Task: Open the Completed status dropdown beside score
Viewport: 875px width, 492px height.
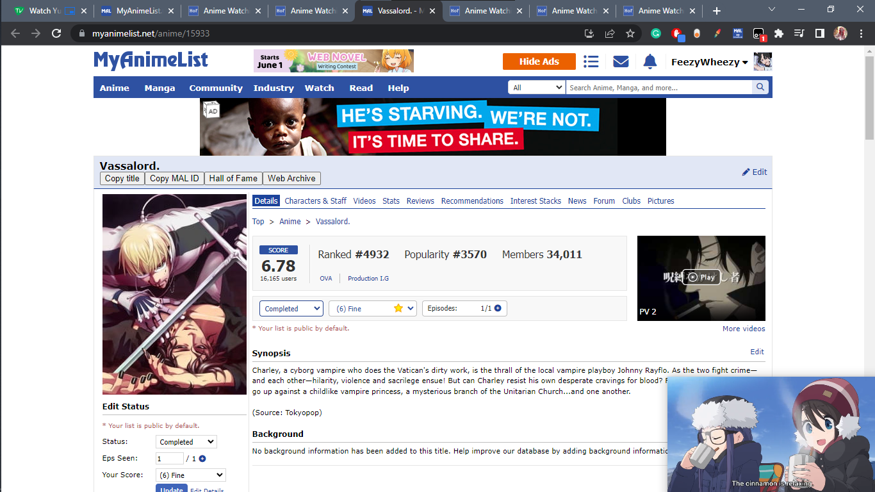Action: (291, 309)
